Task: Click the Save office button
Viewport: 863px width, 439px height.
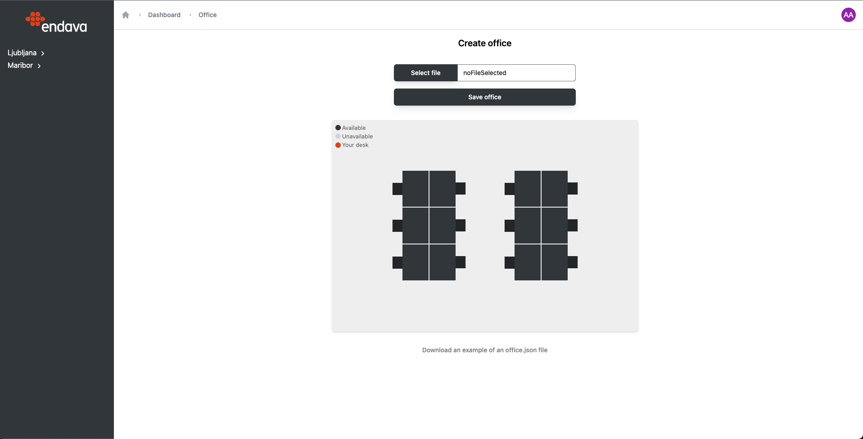Action: tap(484, 97)
